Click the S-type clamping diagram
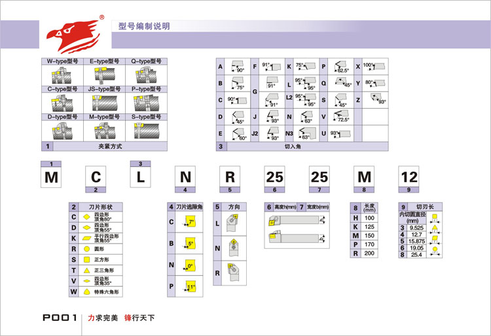 point(146,131)
